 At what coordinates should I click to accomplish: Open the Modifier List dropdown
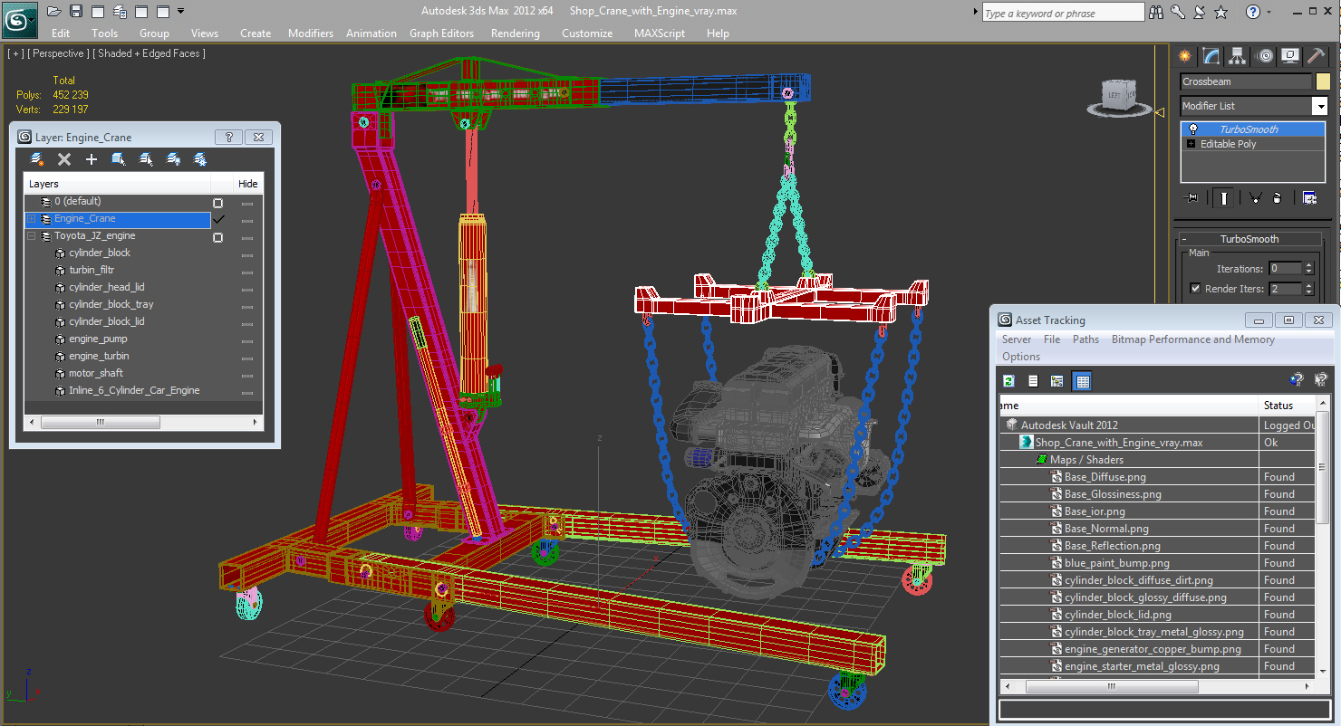1319,106
